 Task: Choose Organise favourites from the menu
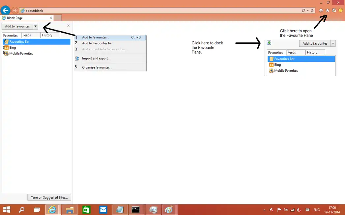(x=97, y=67)
